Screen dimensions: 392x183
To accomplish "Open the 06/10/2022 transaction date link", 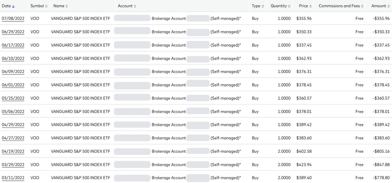I will point(13,59).
